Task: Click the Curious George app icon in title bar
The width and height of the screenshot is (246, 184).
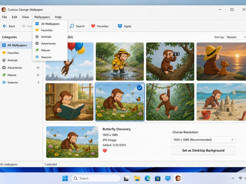Action: pyautogui.click(x=4, y=10)
